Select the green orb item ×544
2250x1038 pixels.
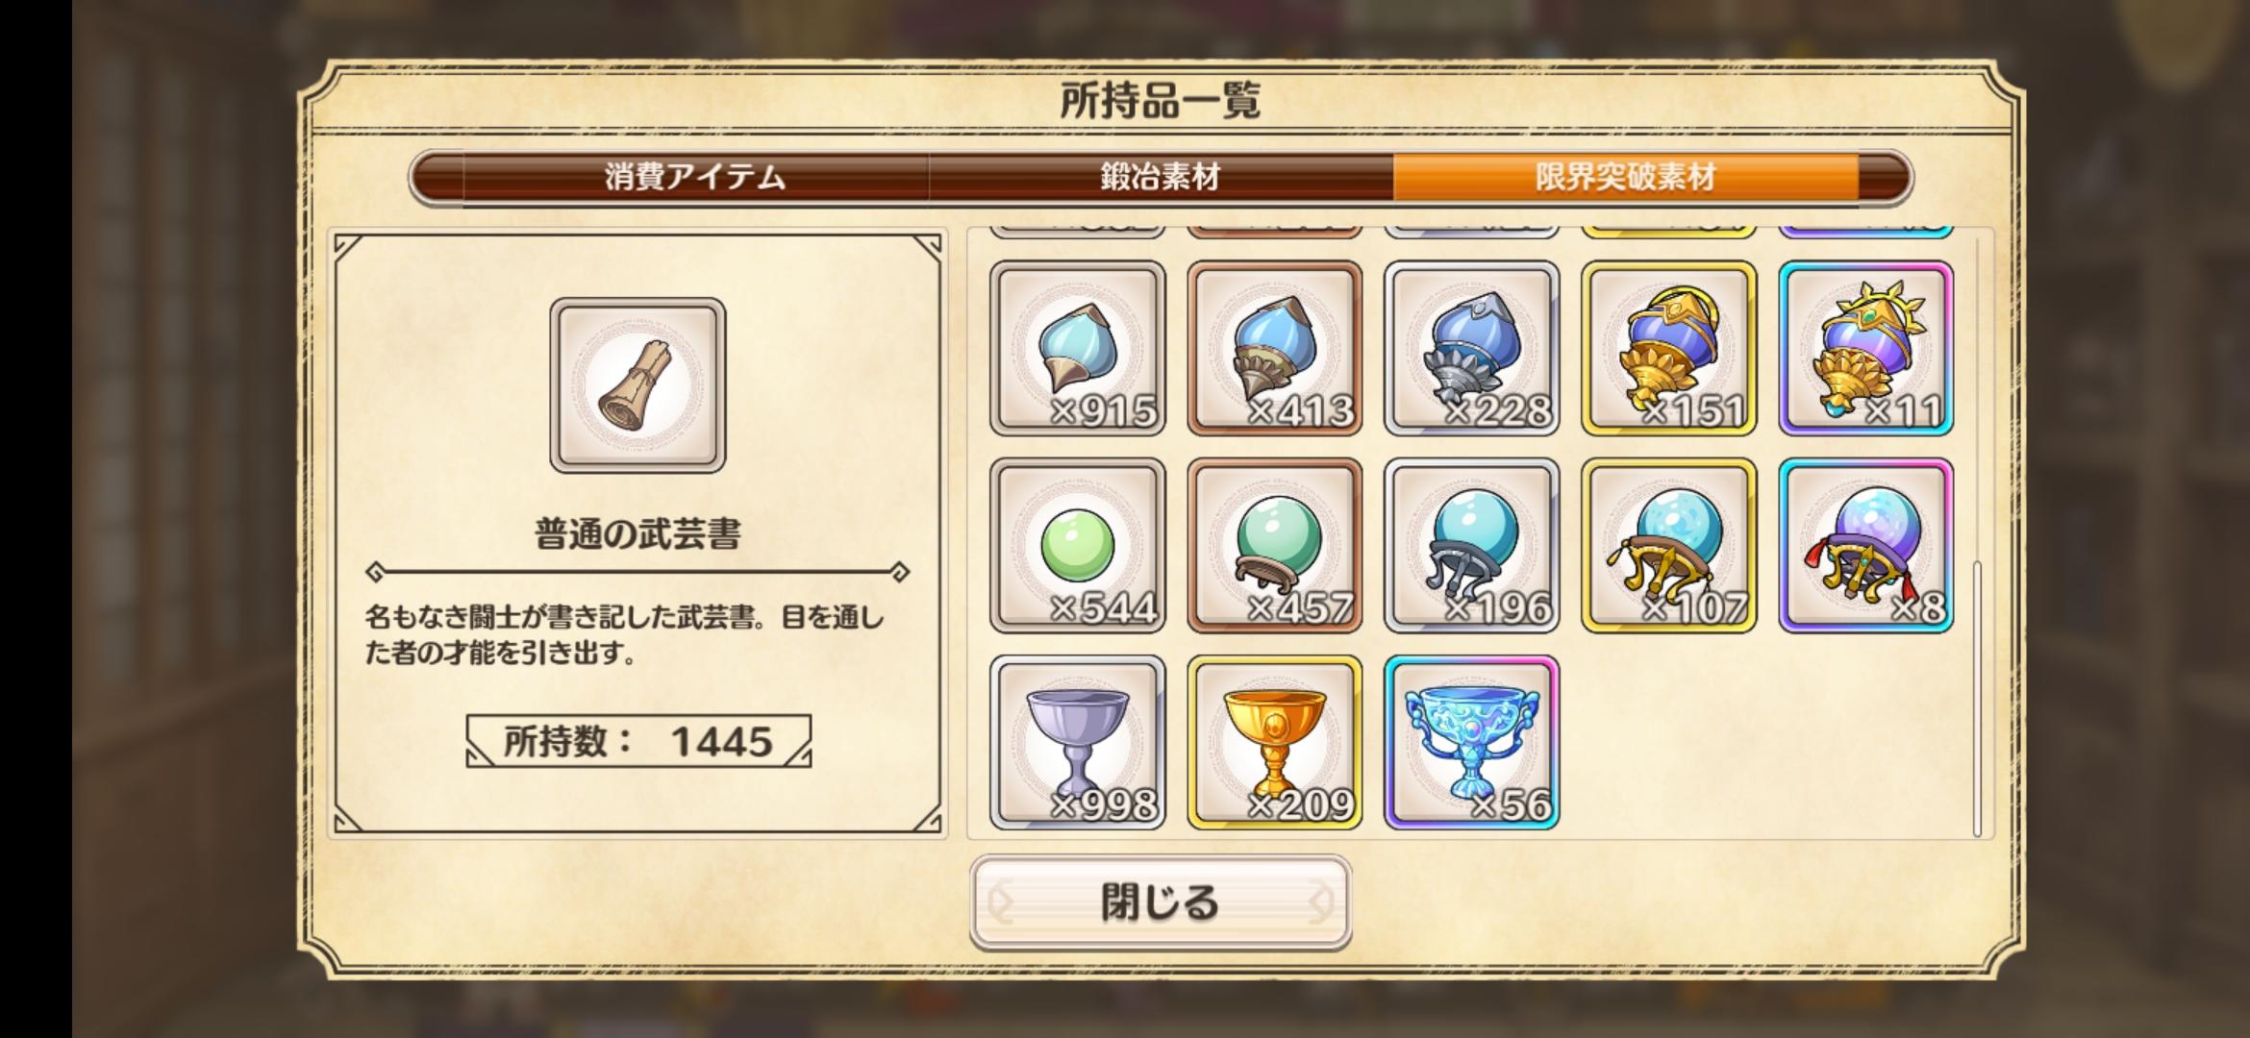pos(1077,545)
